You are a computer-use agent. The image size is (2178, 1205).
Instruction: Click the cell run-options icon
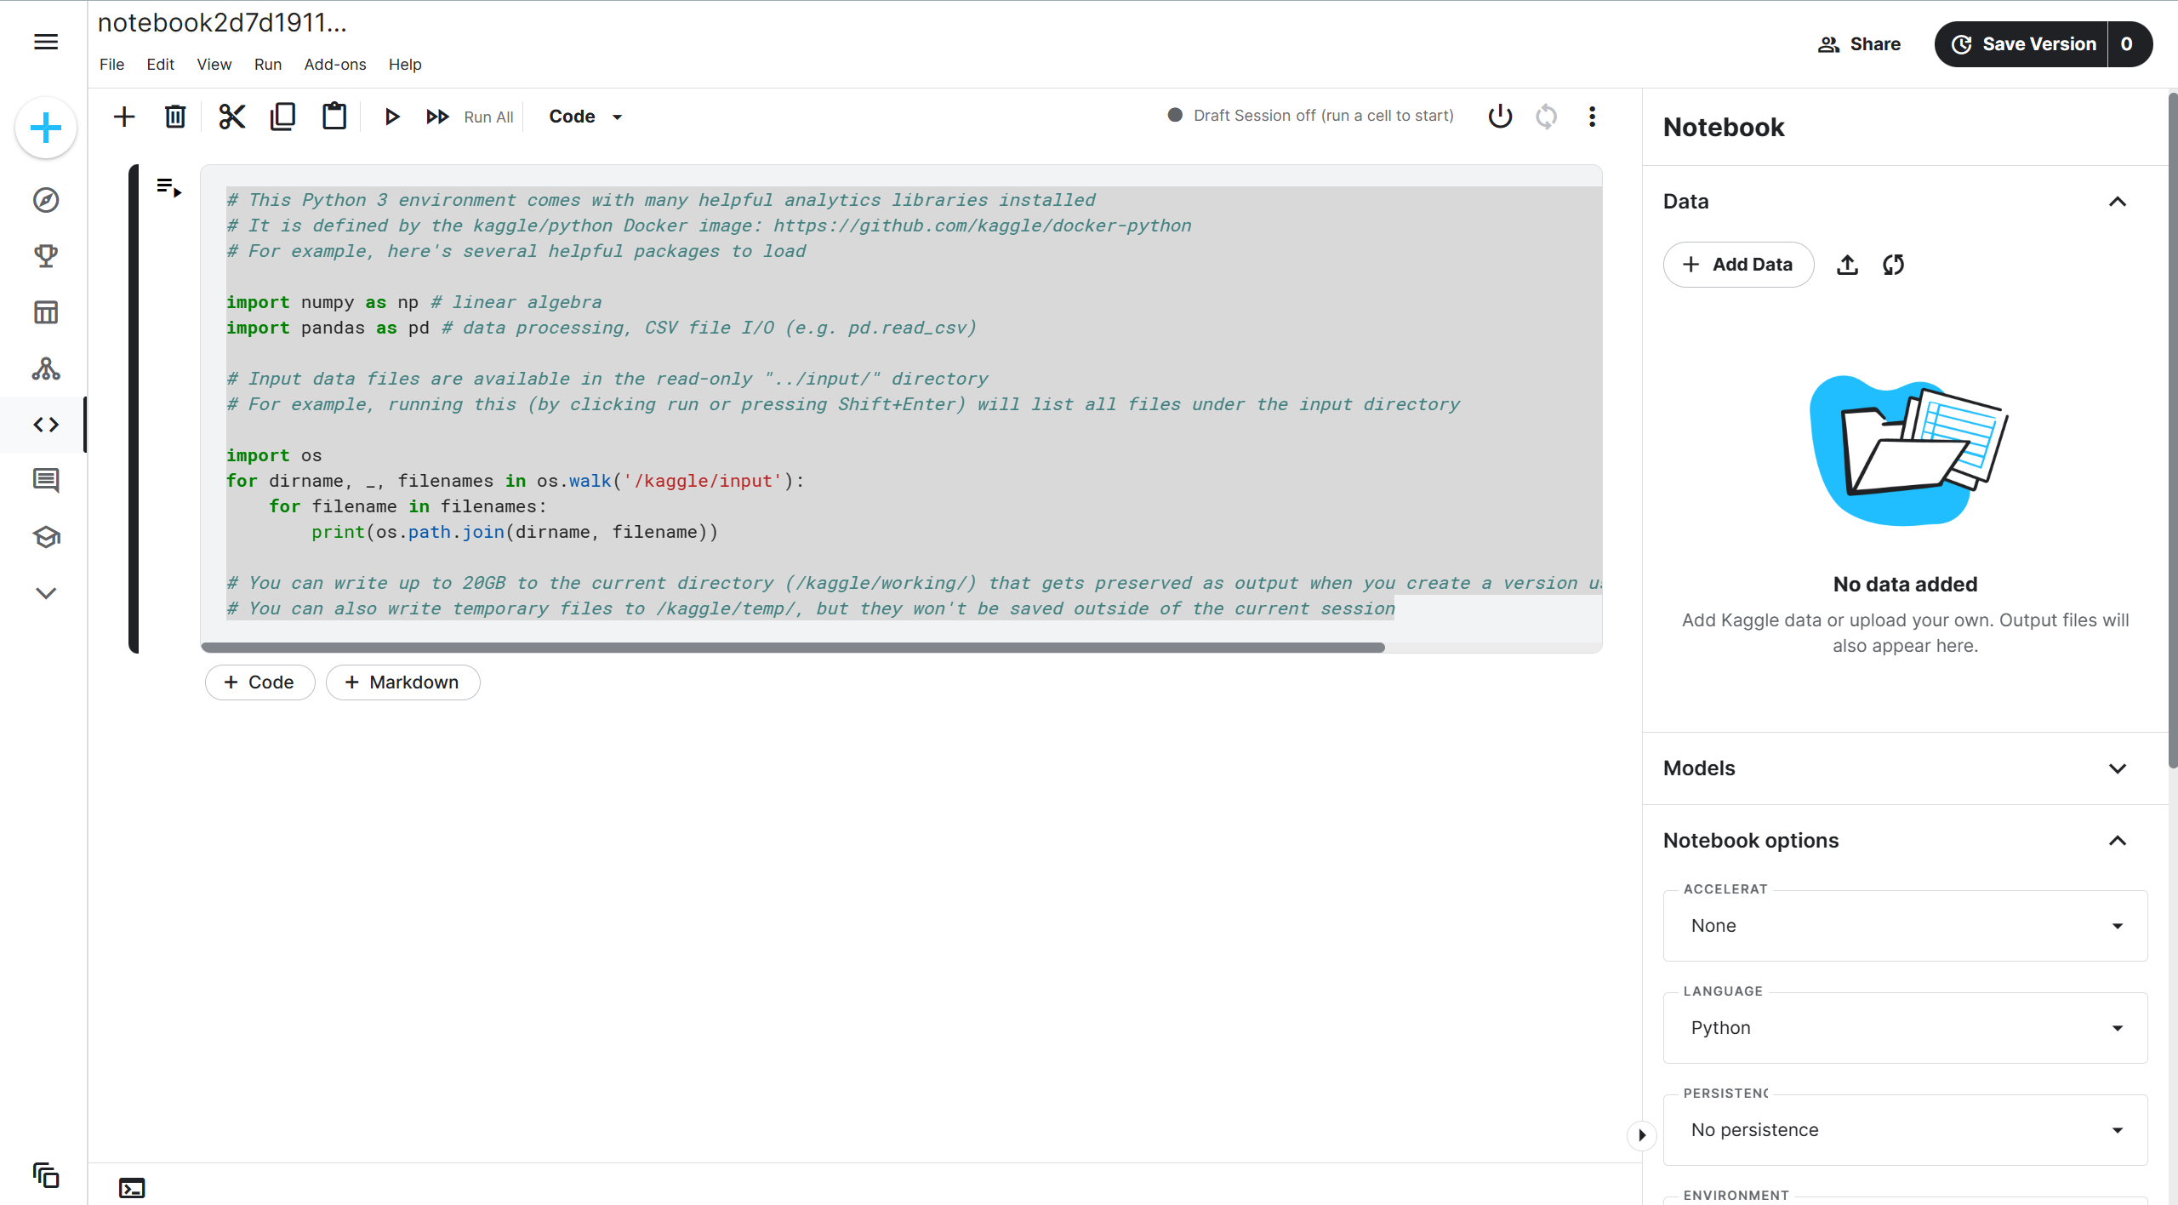click(169, 188)
